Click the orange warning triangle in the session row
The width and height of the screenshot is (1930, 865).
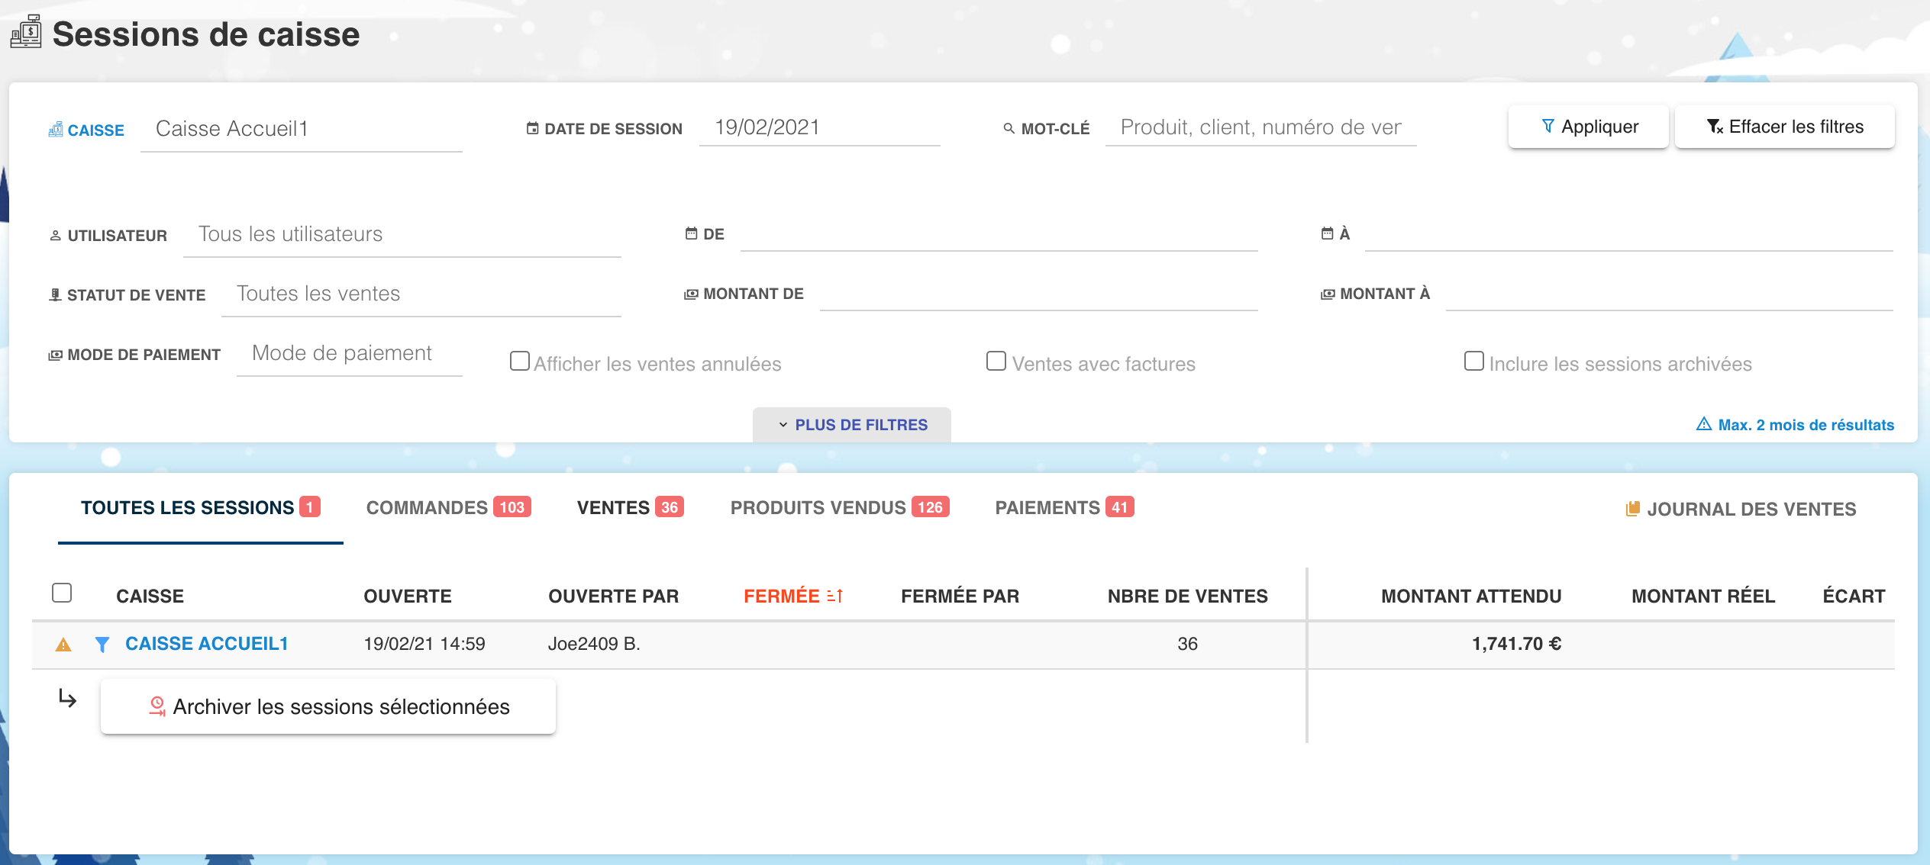click(63, 645)
